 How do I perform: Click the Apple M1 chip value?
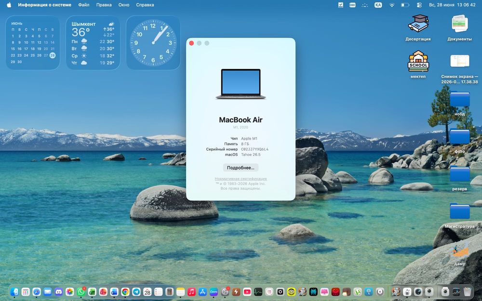point(249,139)
